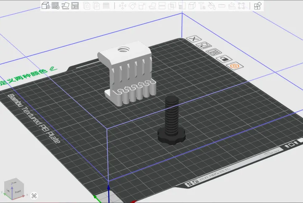The image size is (303, 203).
Task: Auto orient objects on this plate
Action: pyautogui.click(x=204, y=45)
